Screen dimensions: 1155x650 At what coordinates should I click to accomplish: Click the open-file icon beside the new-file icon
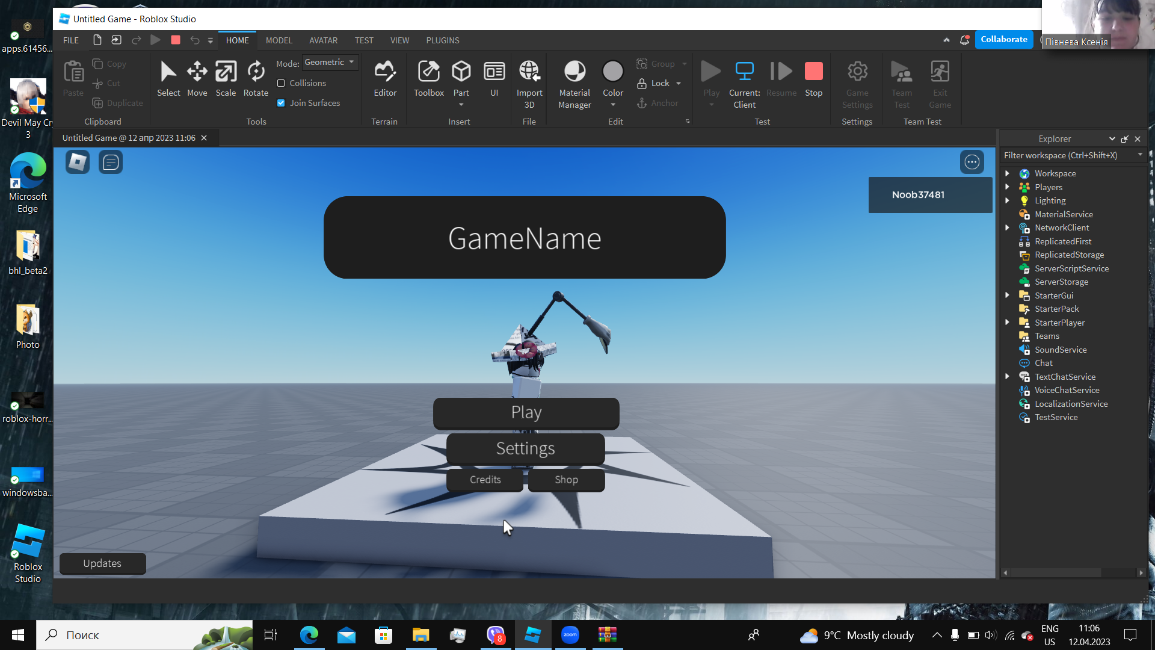point(117,40)
